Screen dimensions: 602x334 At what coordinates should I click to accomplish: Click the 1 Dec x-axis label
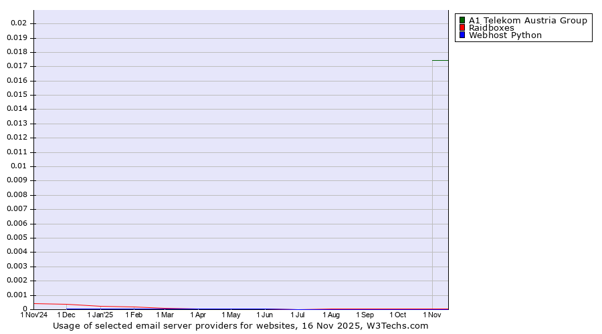pos(66,315)
